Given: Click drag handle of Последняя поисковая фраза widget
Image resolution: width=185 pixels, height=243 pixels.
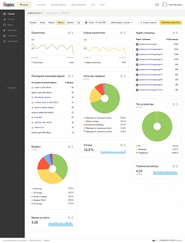Looking at the screenshot, I should [x=73, y=76].
